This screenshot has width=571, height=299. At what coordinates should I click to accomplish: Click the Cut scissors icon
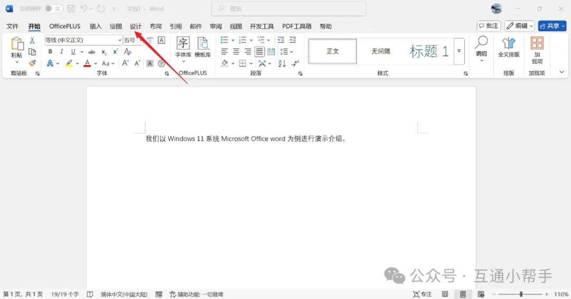32,40
